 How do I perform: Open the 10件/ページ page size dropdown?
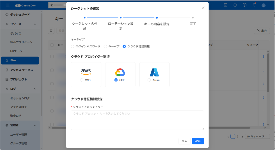point(258,136)
